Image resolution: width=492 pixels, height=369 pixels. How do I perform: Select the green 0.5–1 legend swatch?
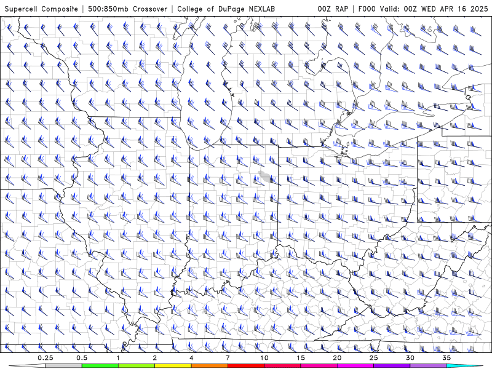(x=100, y=366)
